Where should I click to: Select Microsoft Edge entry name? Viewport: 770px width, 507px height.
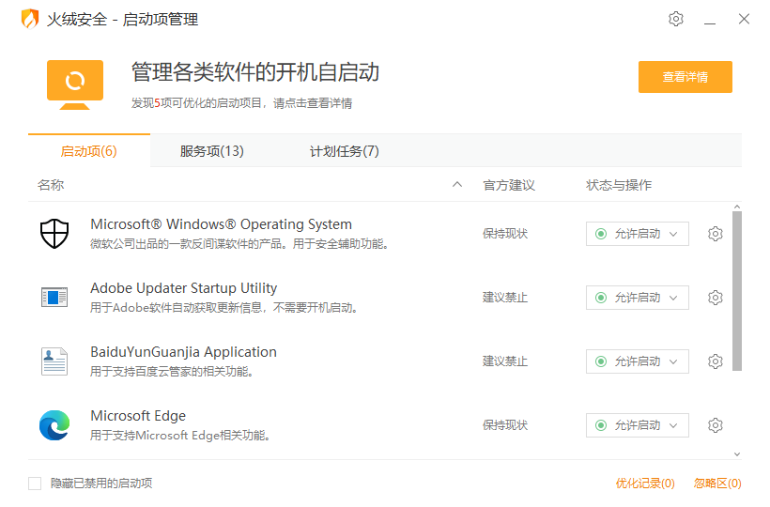(138, 416)
